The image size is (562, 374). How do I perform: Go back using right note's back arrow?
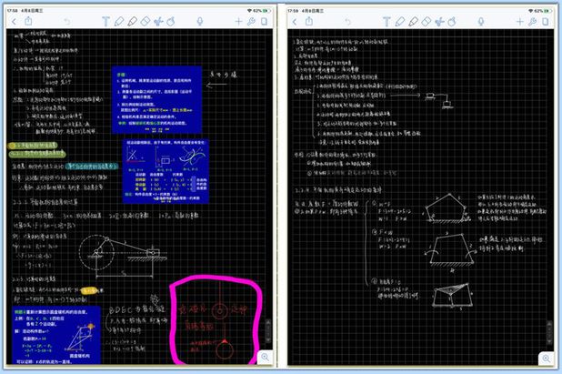pos(295,20)
